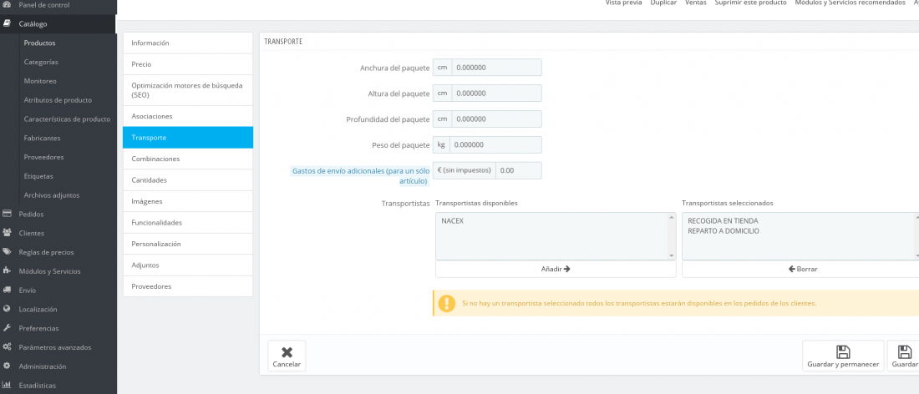Click the Pedidos credit card icon
This screenshot has height=394, width=919.
click(x=7, y=214)
